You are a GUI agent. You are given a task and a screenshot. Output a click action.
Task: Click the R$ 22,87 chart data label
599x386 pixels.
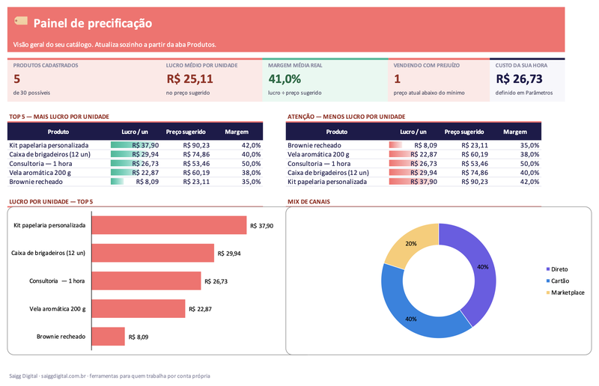200,309
